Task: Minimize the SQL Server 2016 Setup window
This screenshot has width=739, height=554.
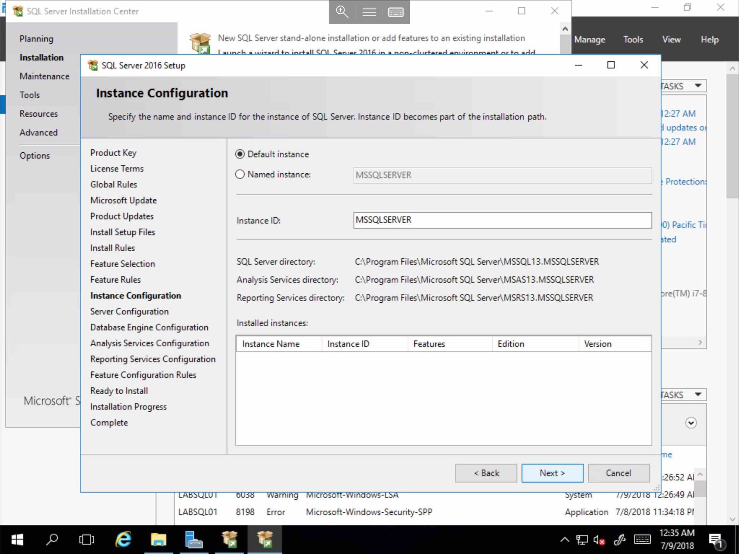Action: [x=579, y=65]
